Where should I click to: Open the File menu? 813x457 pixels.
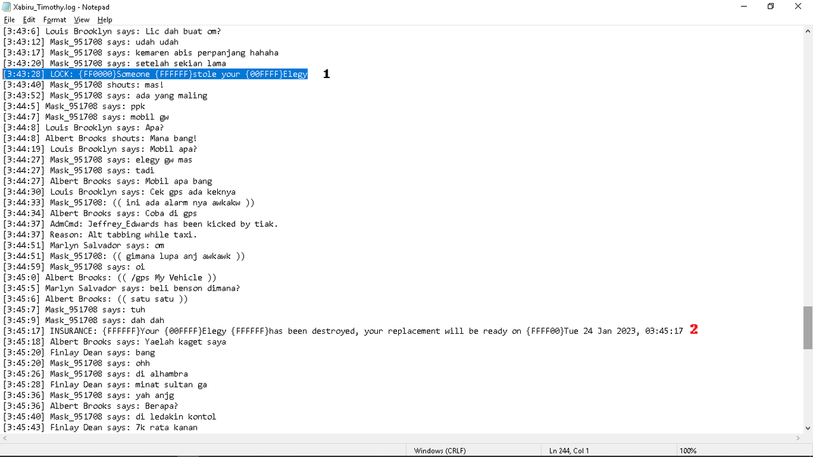pyautogui.click(x=10, y=20)
